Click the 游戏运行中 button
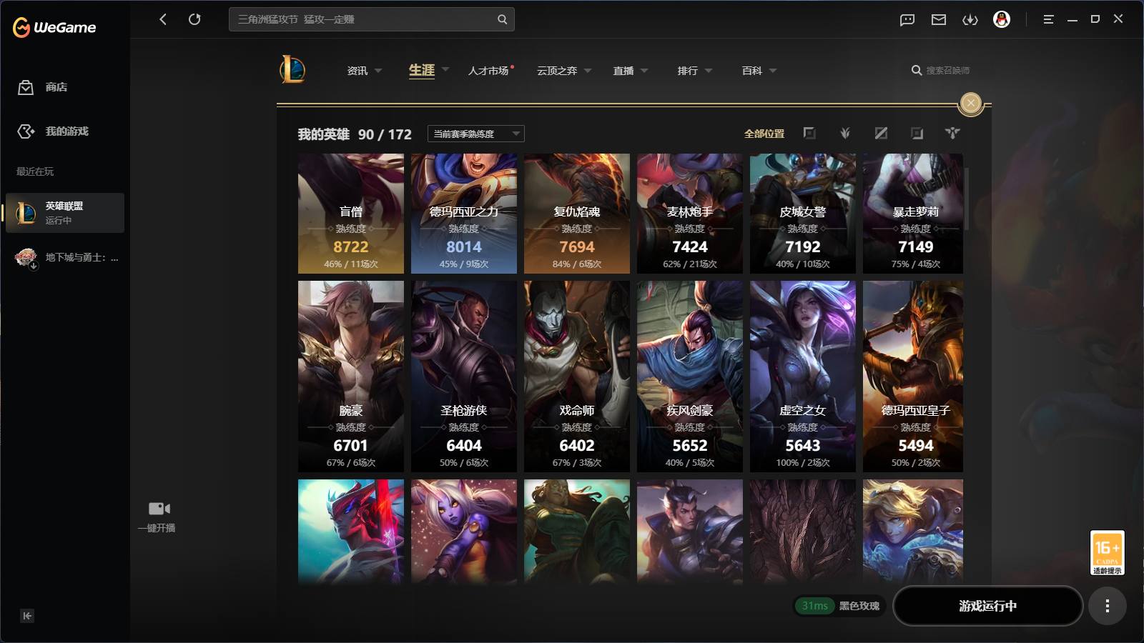The image size is (1144, 643). tap(987, 606)
